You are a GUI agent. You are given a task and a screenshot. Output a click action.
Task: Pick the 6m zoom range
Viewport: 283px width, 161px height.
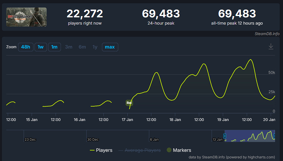(x=82, y=47)
